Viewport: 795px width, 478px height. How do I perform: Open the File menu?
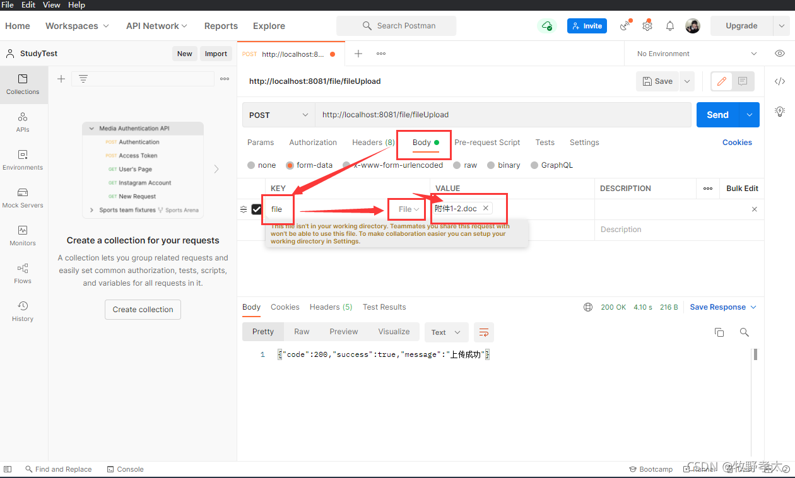[x=8, y=5]
